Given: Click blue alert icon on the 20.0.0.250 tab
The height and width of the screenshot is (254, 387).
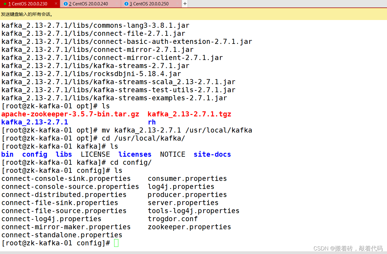Looking at the screenshot, I should (126, 4).
